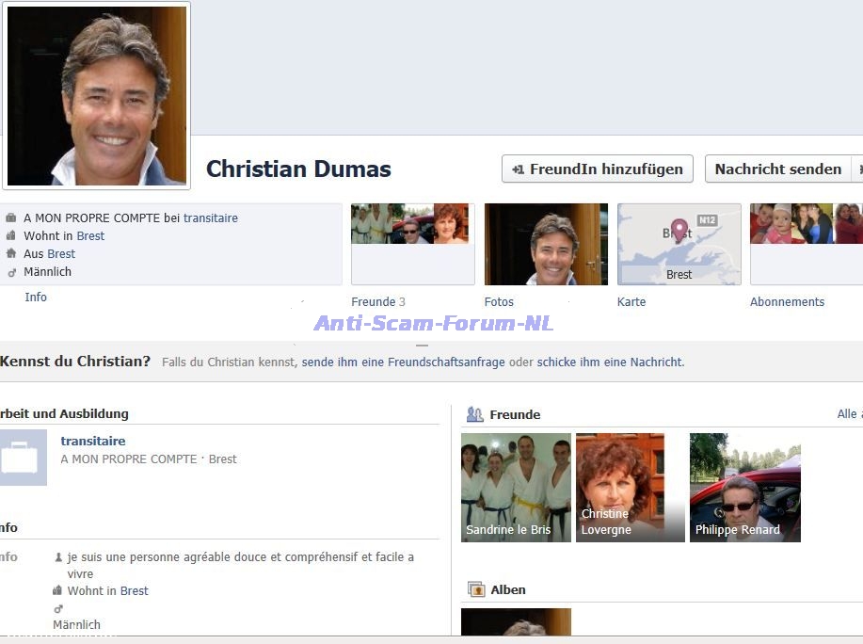Open the Freunde 3 thumbnail tile

412,244
